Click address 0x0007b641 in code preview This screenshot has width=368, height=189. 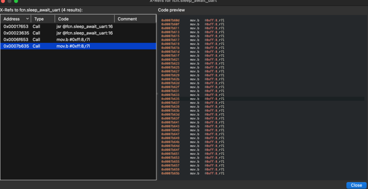pos(170,122)
